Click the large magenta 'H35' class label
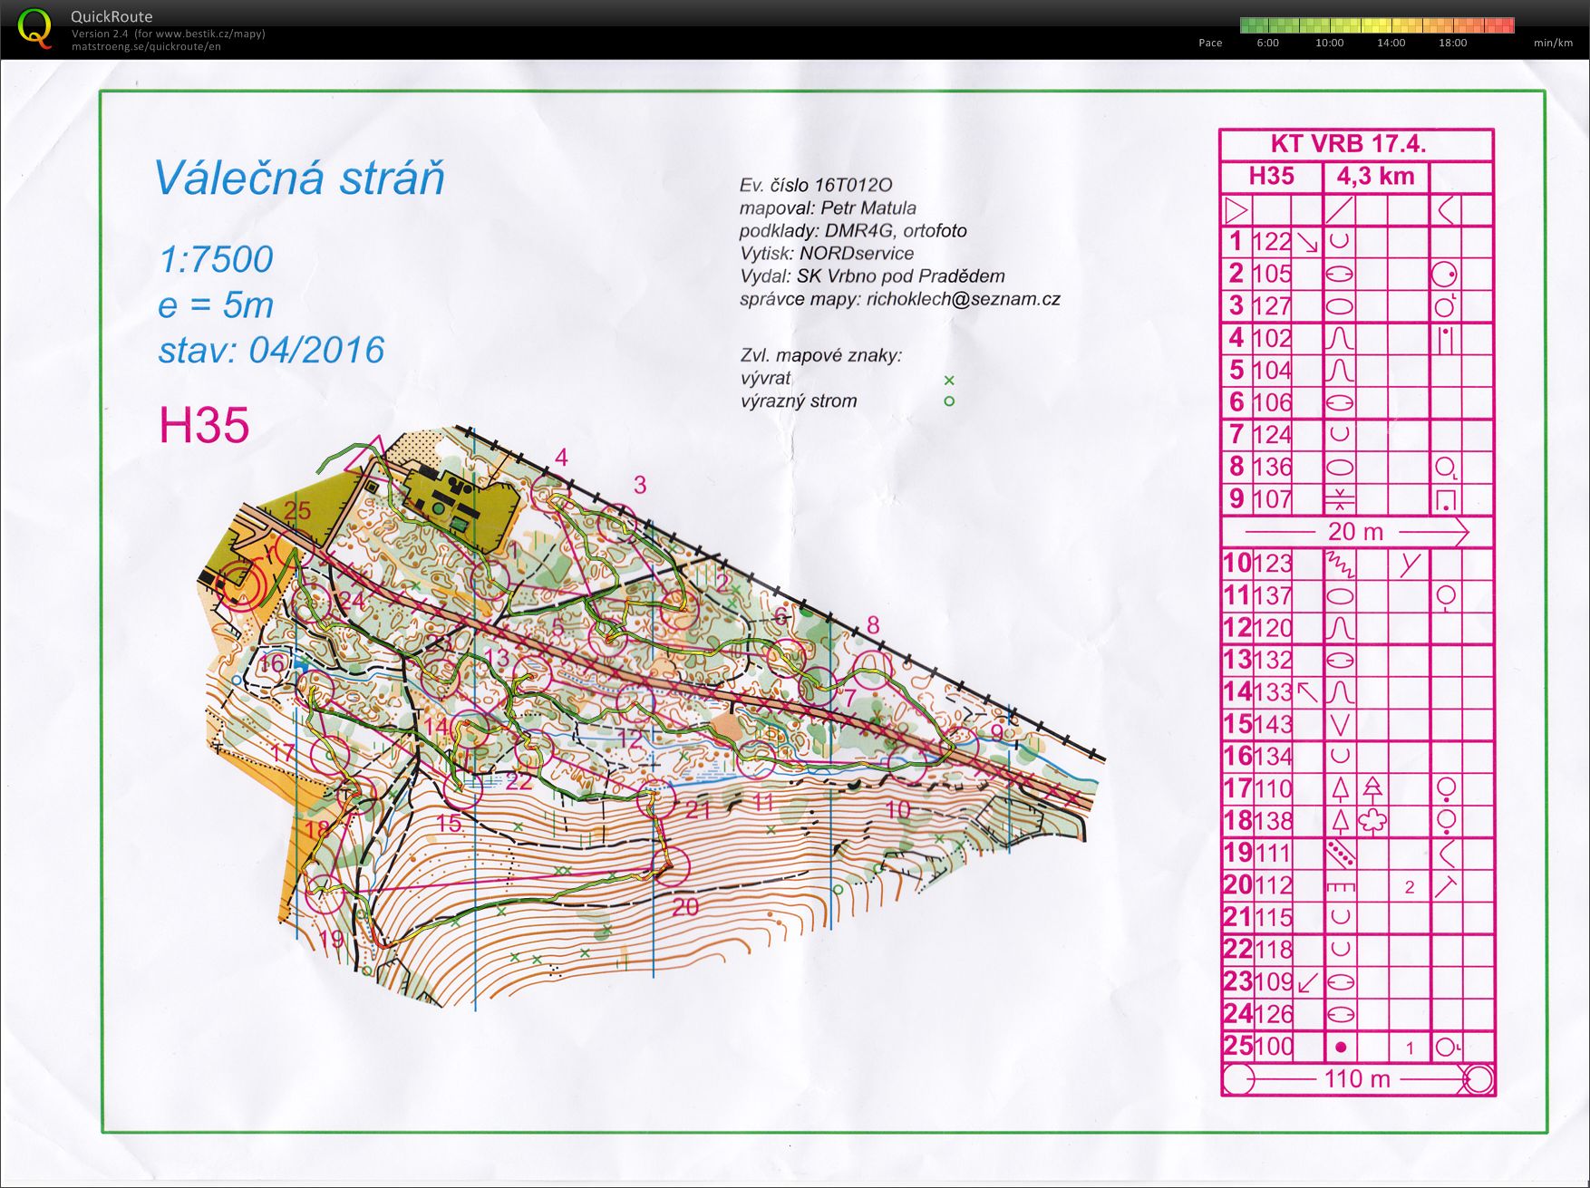Image resolution: width=1590 pixels, height=1188 pixels. coord(204,424)
